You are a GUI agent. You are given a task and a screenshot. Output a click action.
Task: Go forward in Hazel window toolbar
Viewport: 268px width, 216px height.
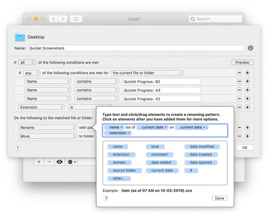pyautogui.click(x=62, y=19)
